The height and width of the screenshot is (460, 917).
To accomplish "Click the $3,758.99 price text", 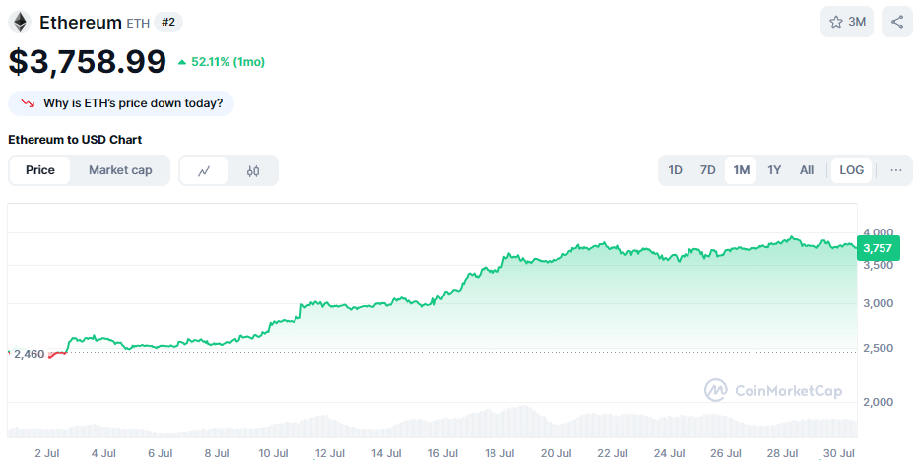I will click(87, 61).
